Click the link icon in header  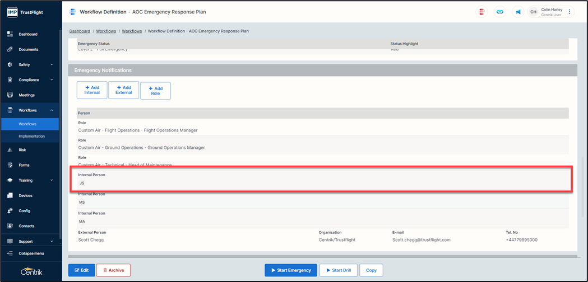[499, 12]
